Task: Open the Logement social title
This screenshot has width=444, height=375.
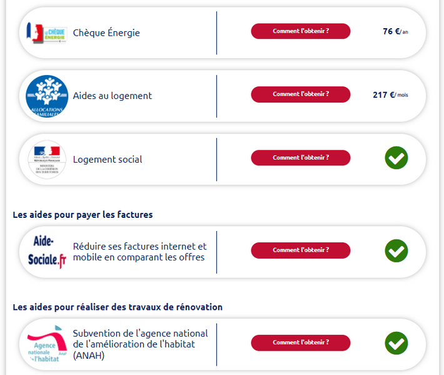Action: (108, 160)
